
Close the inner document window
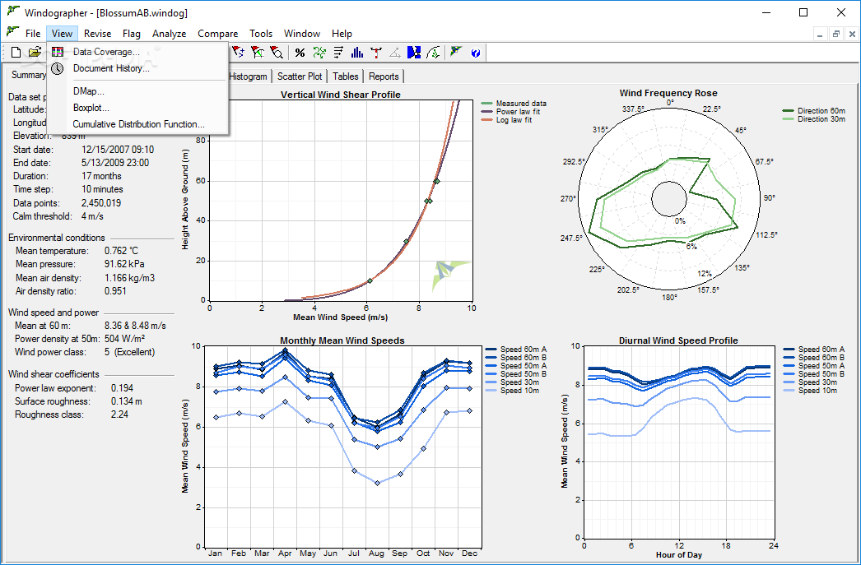[x=851, y=34]
